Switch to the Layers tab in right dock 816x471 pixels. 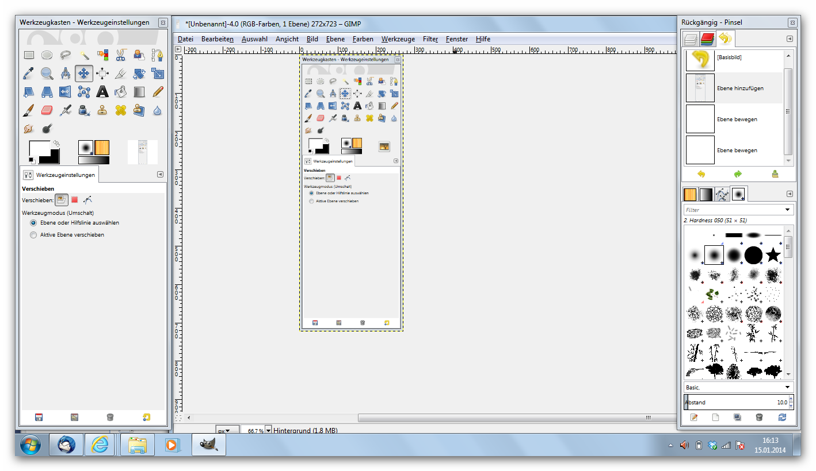click(691, 40)
